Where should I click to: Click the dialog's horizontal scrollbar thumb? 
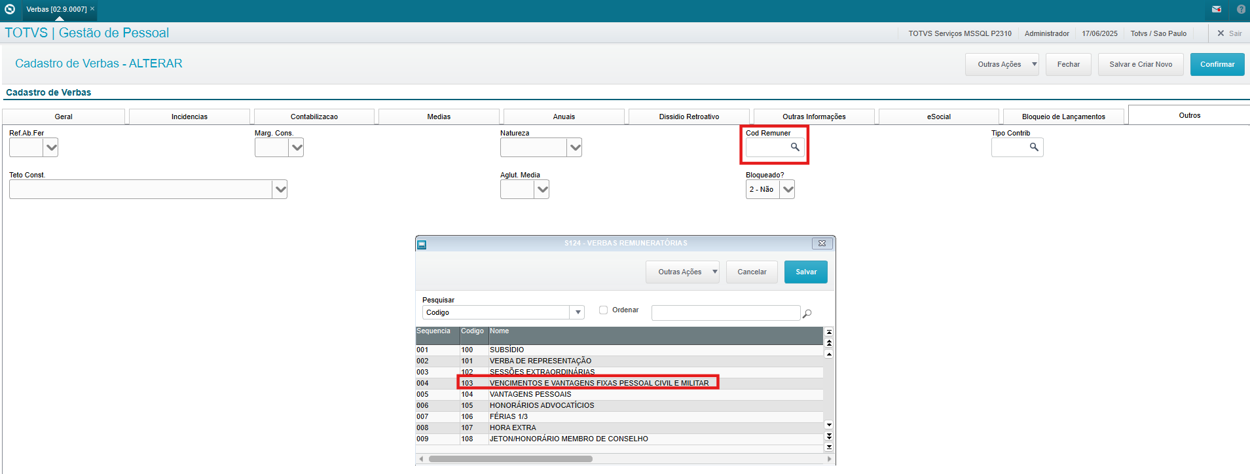coord(510,459)
